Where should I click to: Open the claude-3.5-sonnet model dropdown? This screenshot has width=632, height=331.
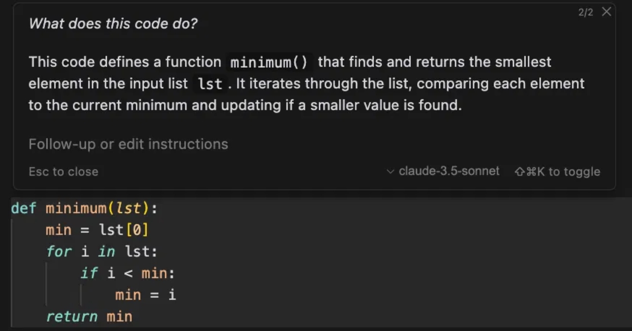(449, 171)
